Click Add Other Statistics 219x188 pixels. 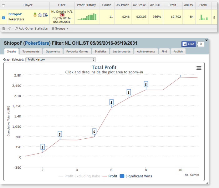[31, 28]
